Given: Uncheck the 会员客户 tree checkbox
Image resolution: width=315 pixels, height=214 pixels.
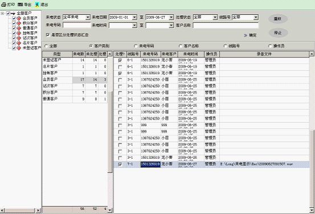Looking at the screenshot, I should pos(14,18).
